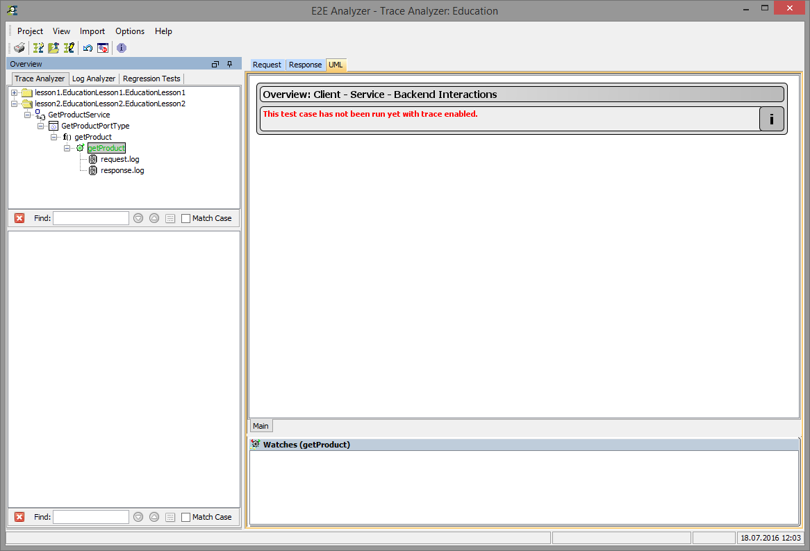Image resolution: width=810 pixels, height=551 pixels.
Task: Click the window with red marker toolbar icon
Action: coord(104,48)
